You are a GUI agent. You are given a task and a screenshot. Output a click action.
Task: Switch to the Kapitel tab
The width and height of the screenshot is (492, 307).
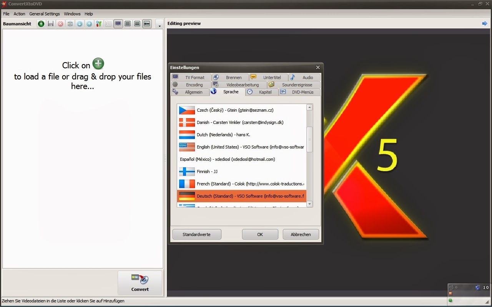click(x=262, y=92)
